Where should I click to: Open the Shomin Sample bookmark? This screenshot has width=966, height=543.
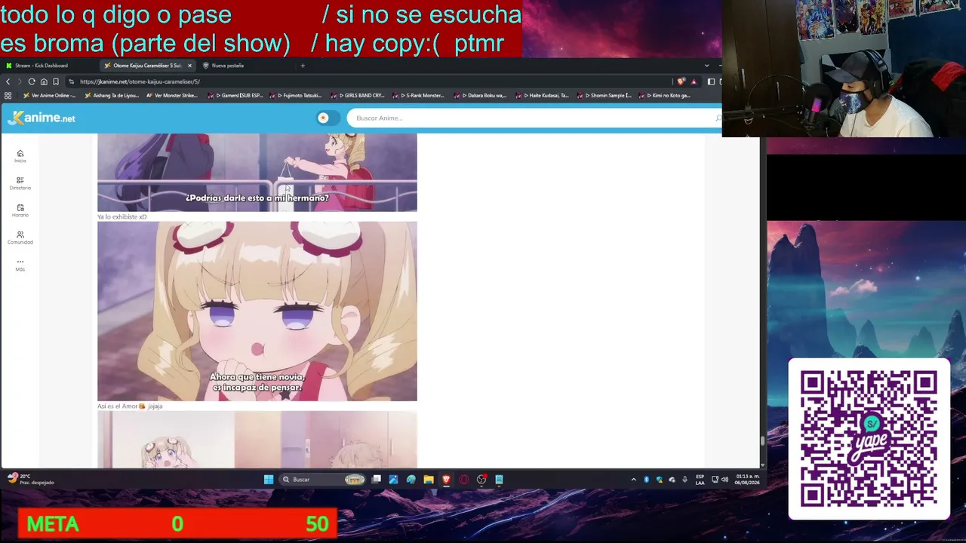(x=605, y=96)
